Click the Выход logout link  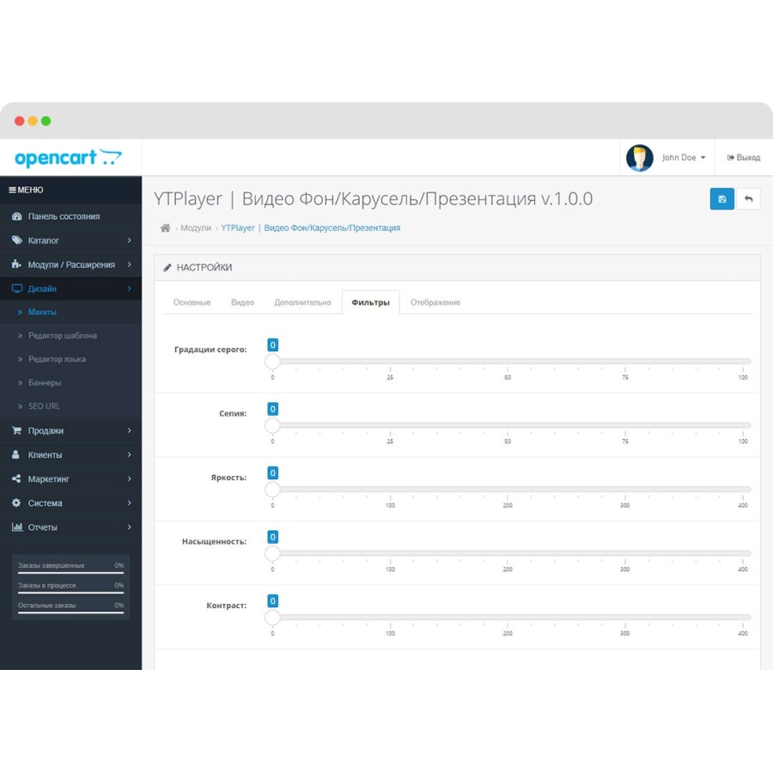(744, 158)
